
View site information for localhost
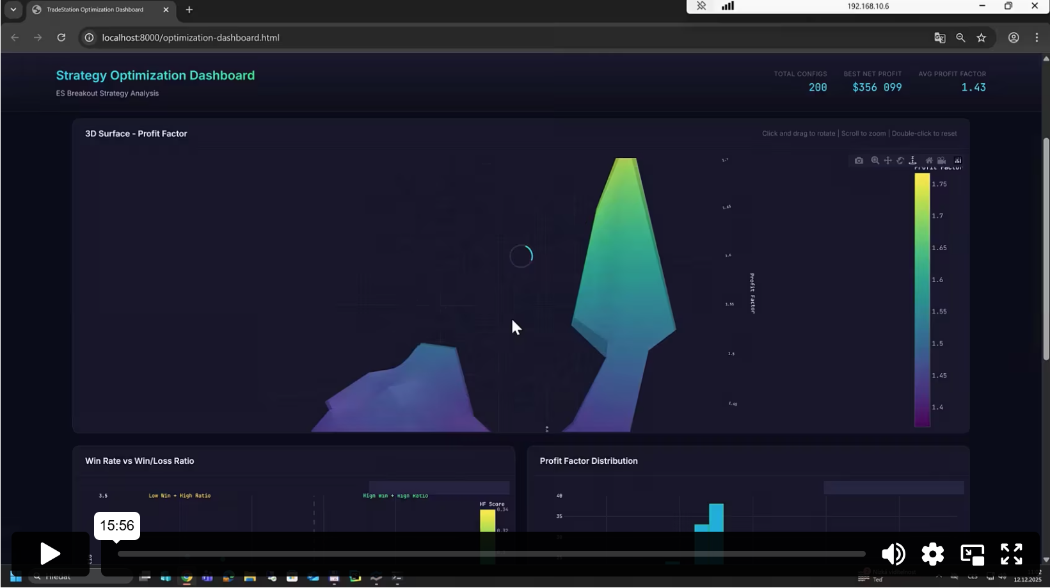90,38
